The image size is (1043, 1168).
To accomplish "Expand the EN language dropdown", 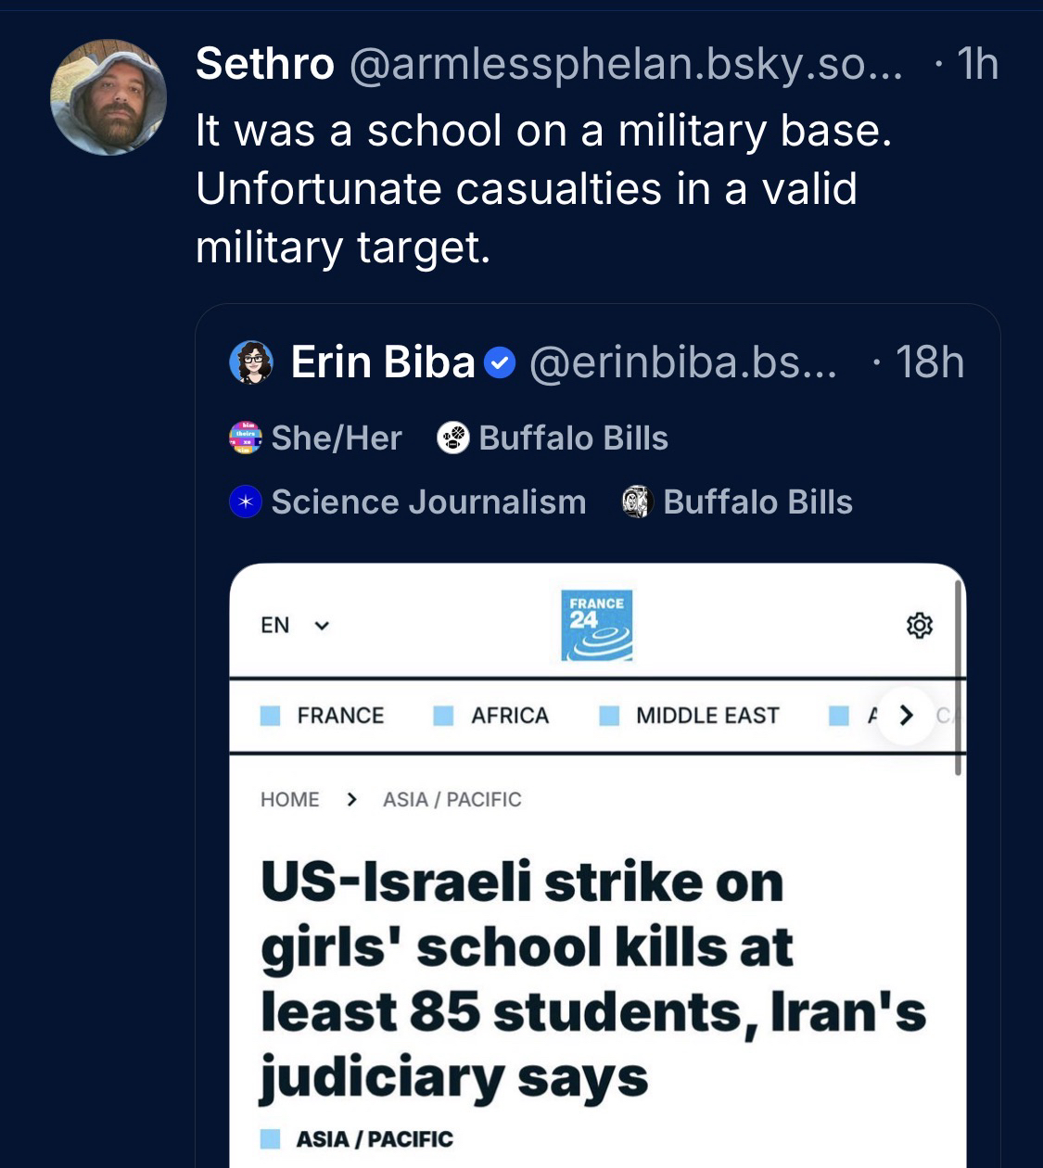I will coord(295,626).
